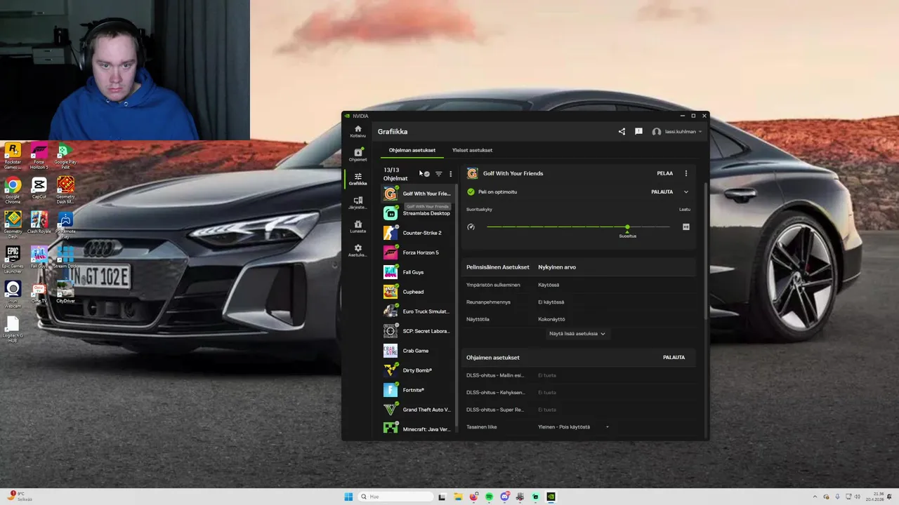Open the Windows Start button
Image resolution: width=899 pixels, height=505 pixels.
pos(348,497)
